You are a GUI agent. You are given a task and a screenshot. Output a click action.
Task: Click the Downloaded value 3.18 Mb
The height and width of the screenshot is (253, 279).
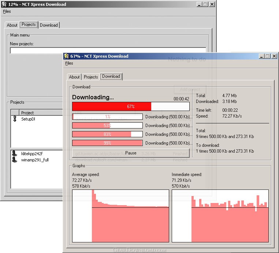click(x=229, y=101)
